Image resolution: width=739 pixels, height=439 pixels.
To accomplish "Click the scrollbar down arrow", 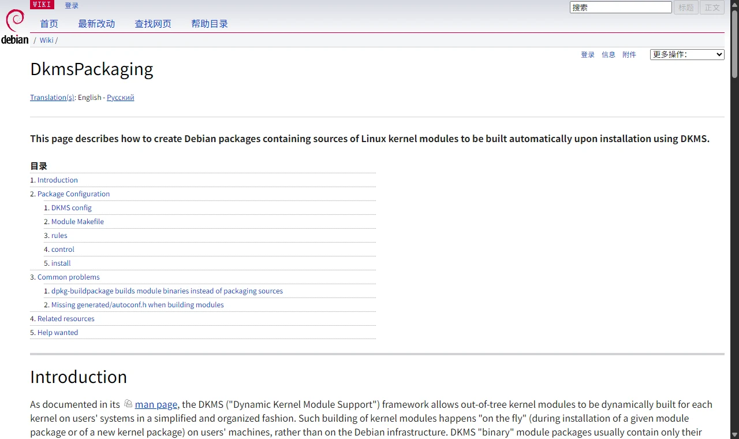I will pos(734,434).
